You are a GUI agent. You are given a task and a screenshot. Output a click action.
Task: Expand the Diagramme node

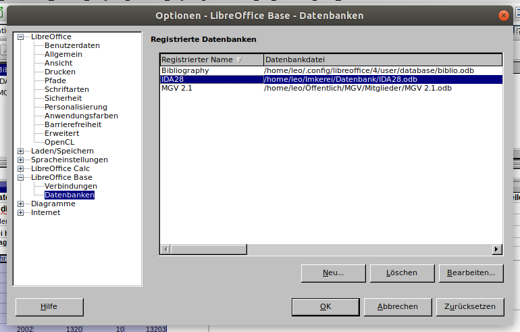(x=20, y=204)
